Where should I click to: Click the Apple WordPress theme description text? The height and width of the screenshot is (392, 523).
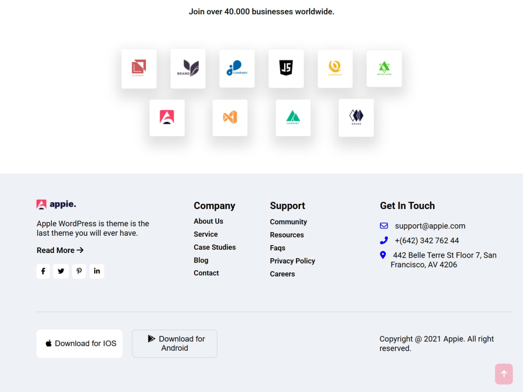[93, 228]
